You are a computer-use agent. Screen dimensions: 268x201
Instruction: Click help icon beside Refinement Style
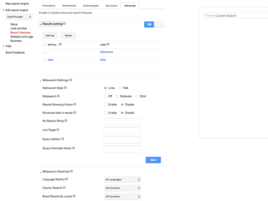pos(65,88)
